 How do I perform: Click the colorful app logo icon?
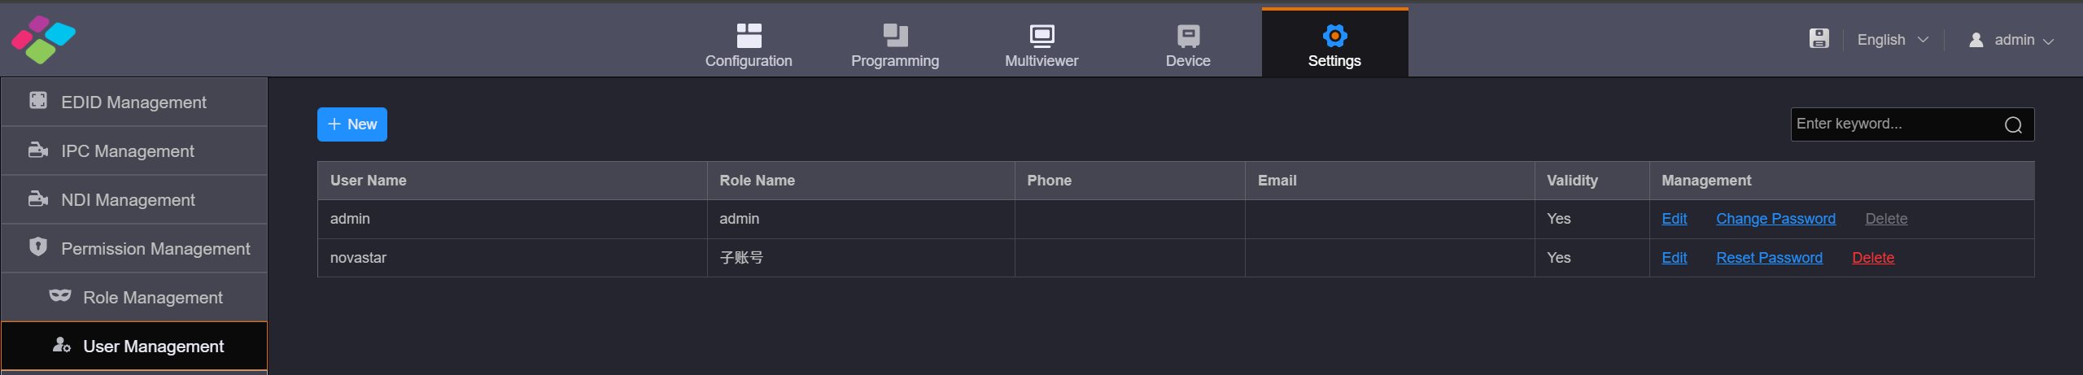point(43,39)
